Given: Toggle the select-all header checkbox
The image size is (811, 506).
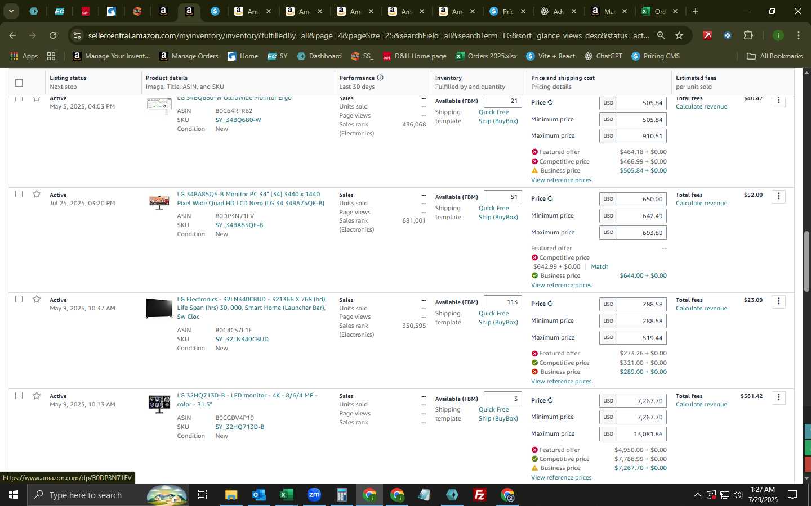Looking at the screenshot, I should tap(19, 83).
